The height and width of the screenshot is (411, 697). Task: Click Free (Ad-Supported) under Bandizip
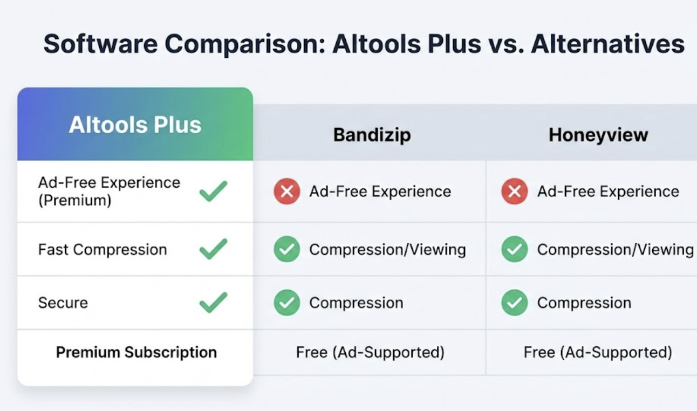370,352
